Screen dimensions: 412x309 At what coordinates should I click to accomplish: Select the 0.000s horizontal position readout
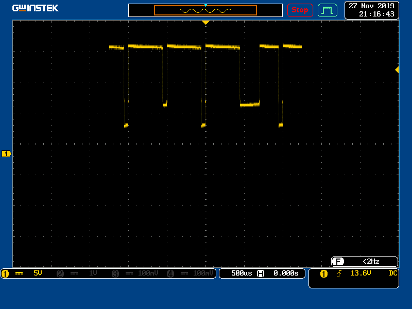286,273
